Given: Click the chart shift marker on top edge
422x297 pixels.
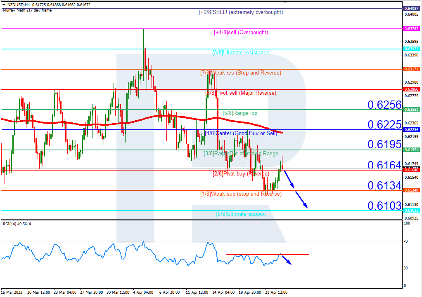Looking at the screenshot, I should click(x=285, y=2).
